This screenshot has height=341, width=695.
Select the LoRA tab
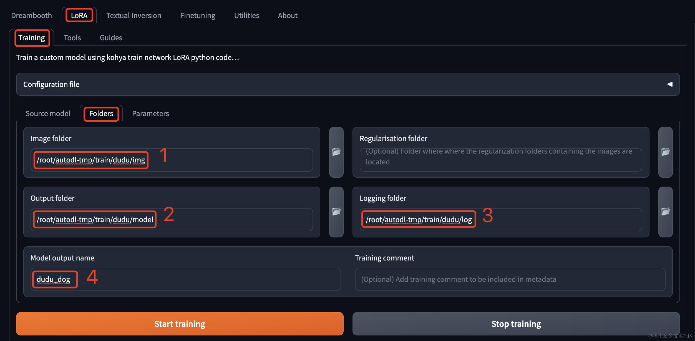coord(79,16)
